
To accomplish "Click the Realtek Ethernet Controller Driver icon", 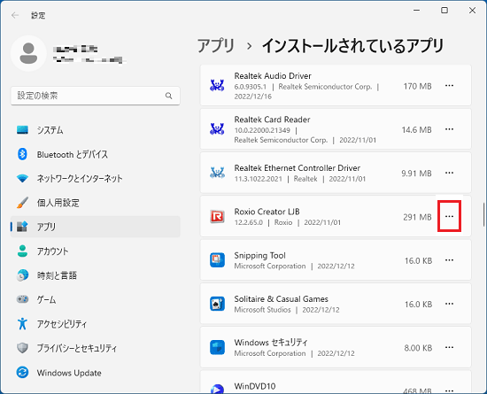I will (217, 173).
